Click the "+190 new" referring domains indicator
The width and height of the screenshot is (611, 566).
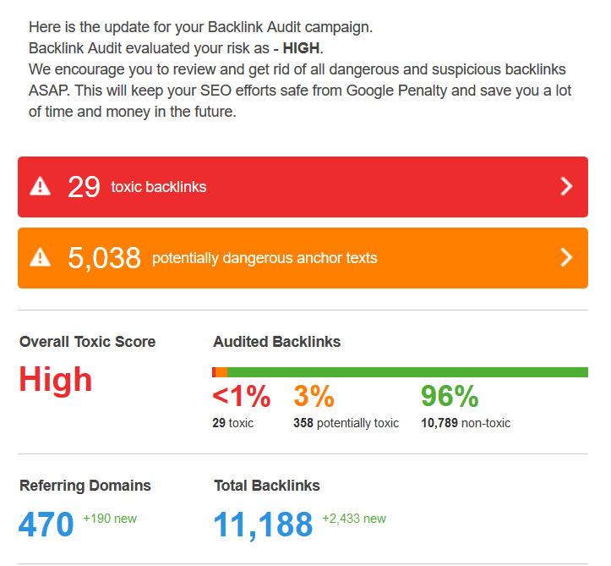(110, 519)
